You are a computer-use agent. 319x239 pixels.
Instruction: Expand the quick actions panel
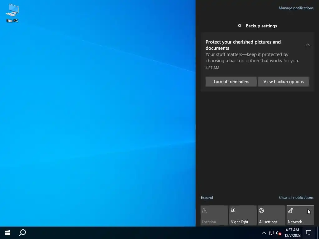(x=207, y=198)
